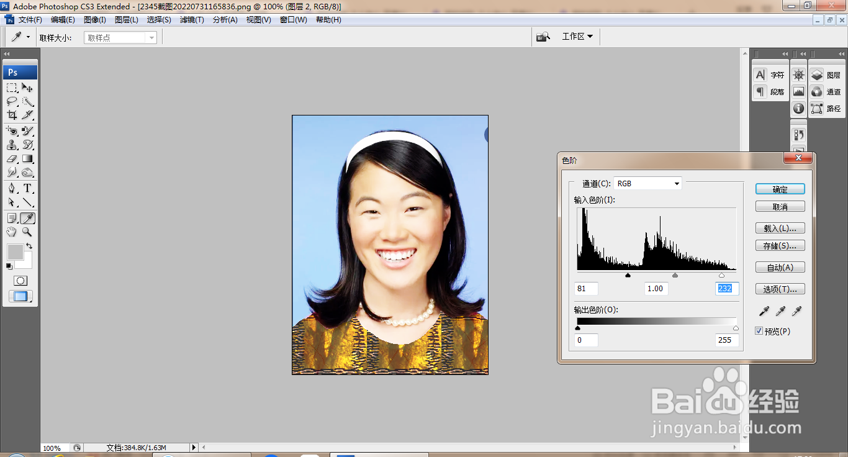The height and width of the screenshot is (457, 848).
Task: Select the Line tool
Action: pos(28,202)
